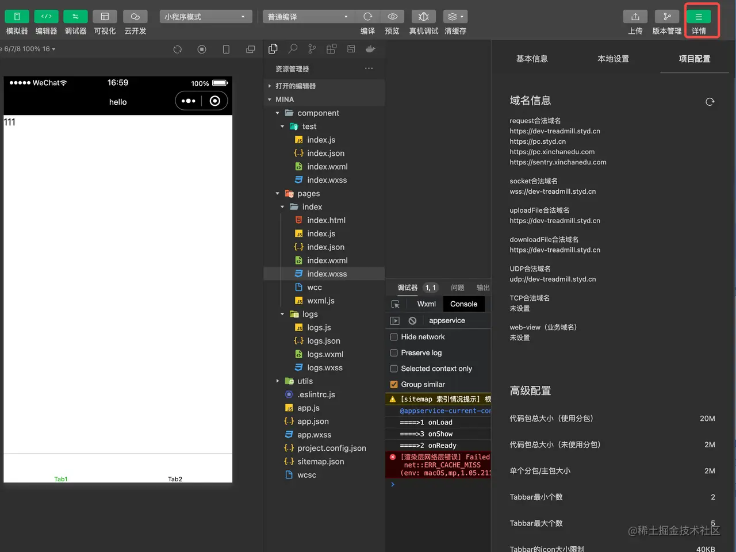The width and height of the screenshot is (736, 552).
Task: Open the 普通编译 compile mode dropdown
Action: pos(308,17)
